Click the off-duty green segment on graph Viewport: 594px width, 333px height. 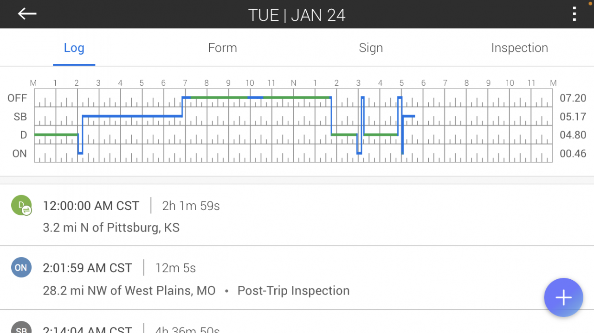click(297, 98)
